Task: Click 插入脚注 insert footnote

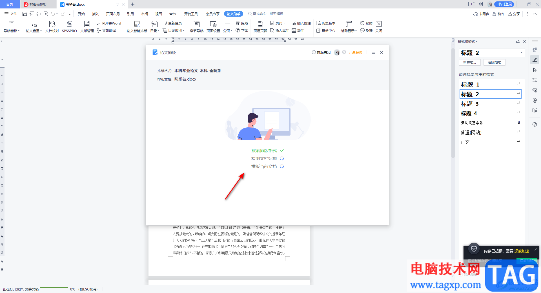Action: pyautogui.click(x=301, y=23)
